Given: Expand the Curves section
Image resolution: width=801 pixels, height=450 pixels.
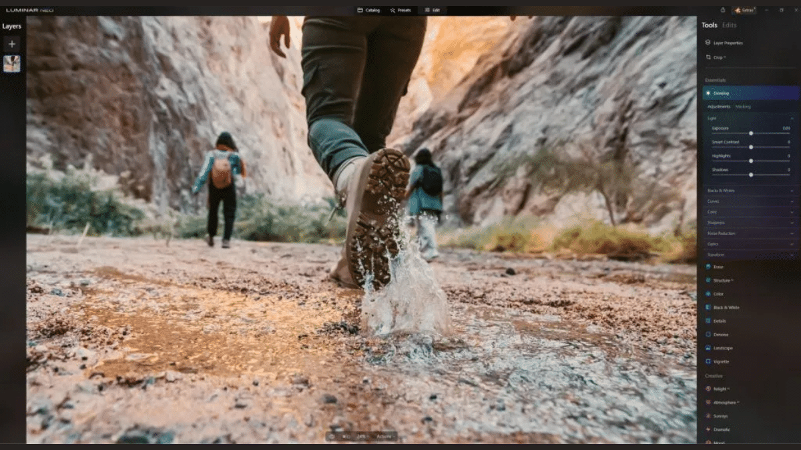Looking at the screenshot, I should tap(748, 201).
